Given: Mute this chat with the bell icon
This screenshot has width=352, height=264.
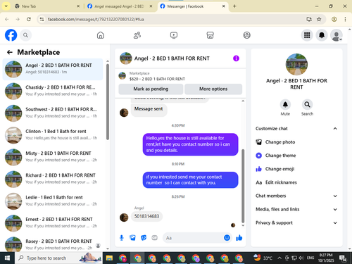Looking at the screenshot, I should 285,104.
